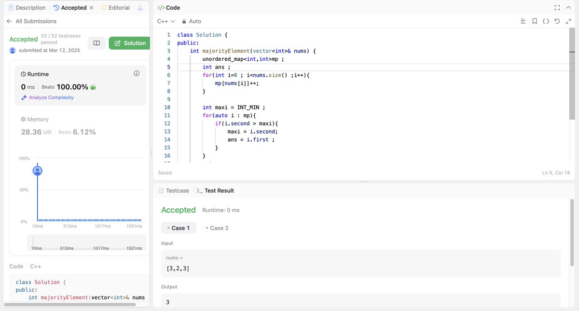Click the 'ans = i.first' code line

[x=251, y=139]
